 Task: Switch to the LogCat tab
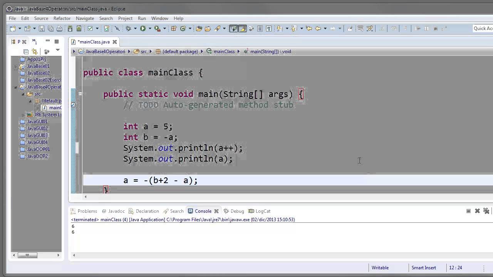pyautogui.click(x=260, y=211)
